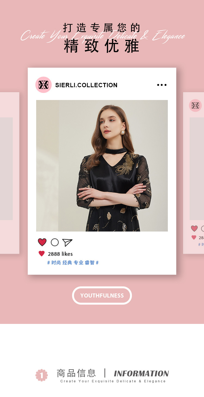
Task: Click the comment circle icon
Action: (x=55, y=242)
